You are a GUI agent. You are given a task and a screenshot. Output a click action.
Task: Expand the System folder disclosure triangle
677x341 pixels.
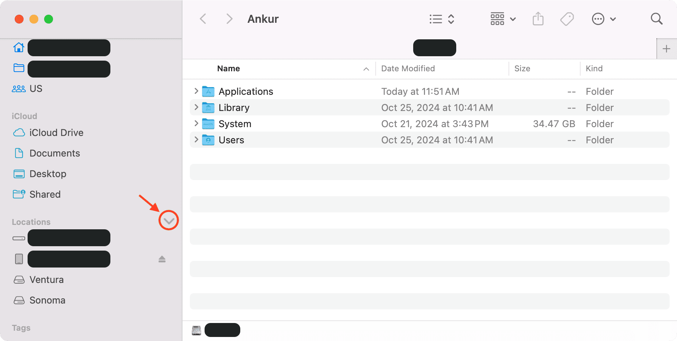(x=196, y=124)
